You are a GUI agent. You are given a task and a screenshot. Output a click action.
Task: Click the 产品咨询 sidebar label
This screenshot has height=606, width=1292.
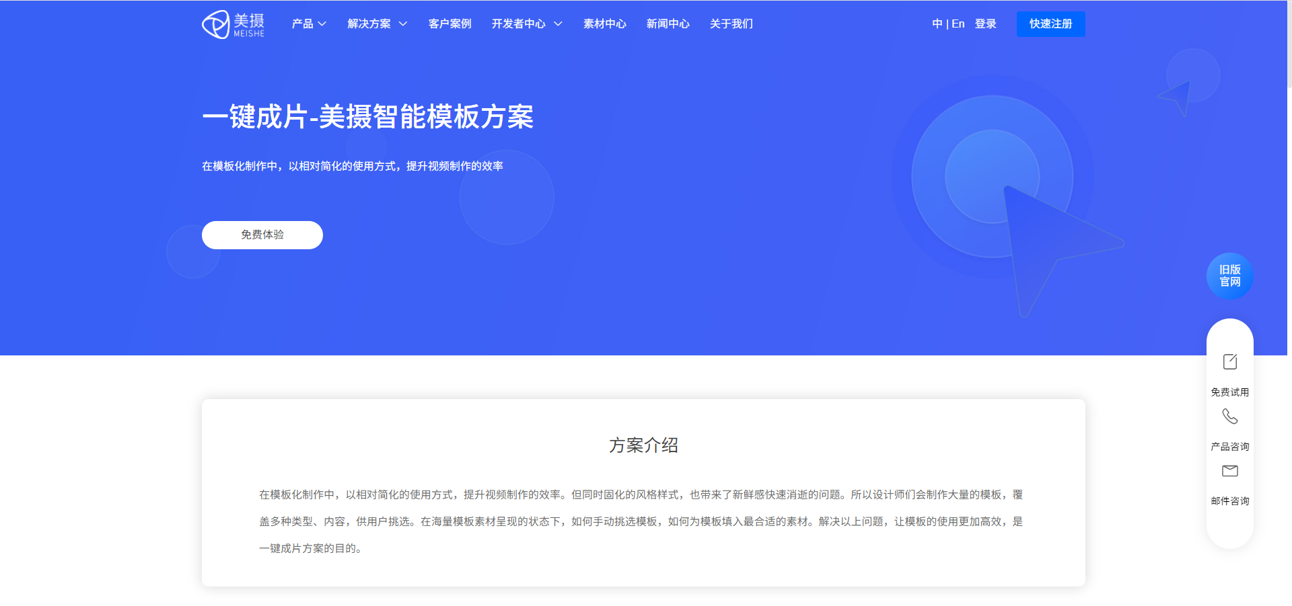point(1230,446)
